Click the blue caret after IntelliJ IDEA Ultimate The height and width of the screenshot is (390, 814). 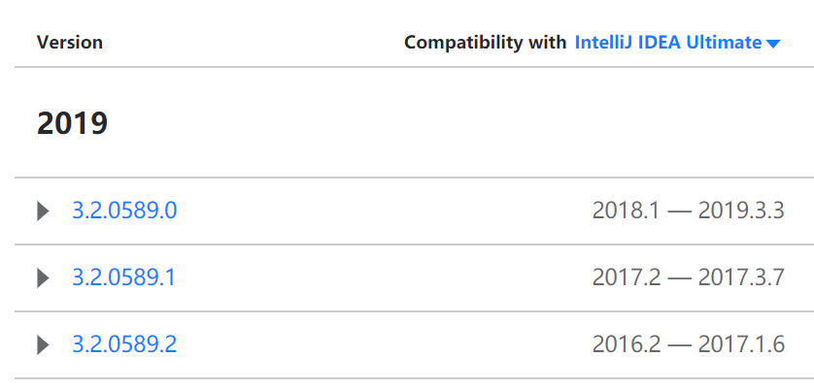pos(773,45)
